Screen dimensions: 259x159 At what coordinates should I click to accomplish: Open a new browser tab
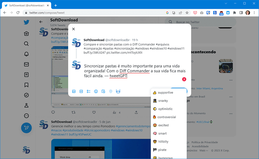point(56,6)
